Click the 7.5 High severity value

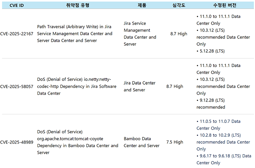click(174, 142)
